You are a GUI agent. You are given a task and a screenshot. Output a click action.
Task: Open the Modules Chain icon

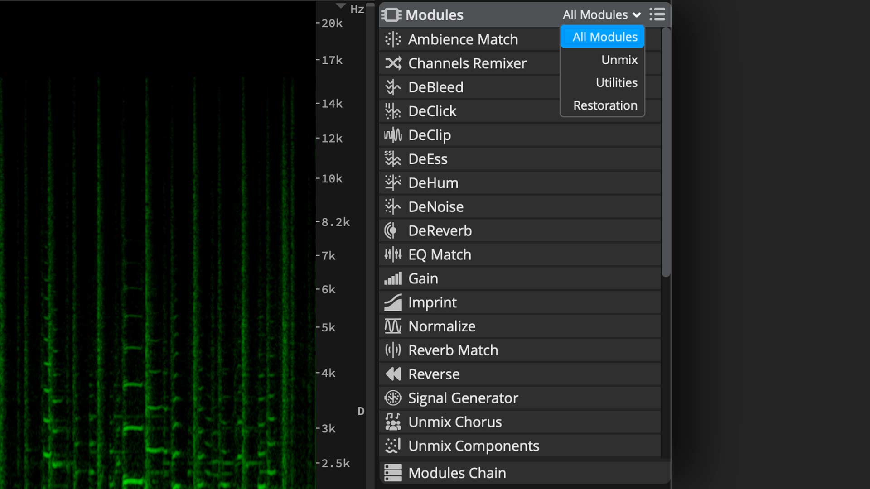pos(393,473)
